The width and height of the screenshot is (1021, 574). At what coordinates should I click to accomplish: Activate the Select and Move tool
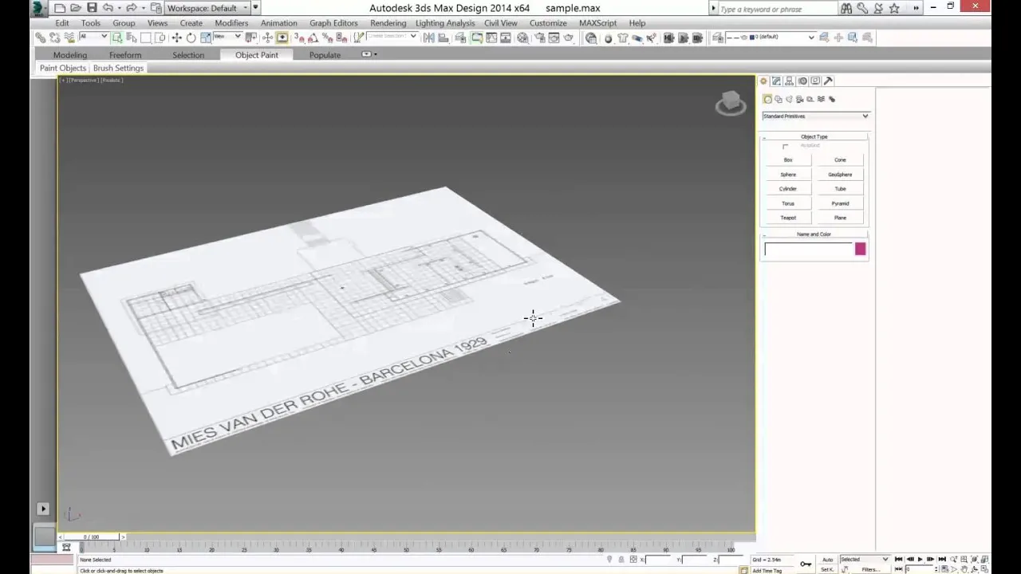176,37
